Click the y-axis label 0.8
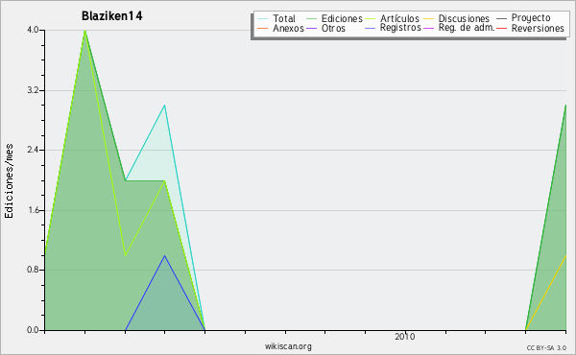This screenshot has height=355, width=576. 33,270
